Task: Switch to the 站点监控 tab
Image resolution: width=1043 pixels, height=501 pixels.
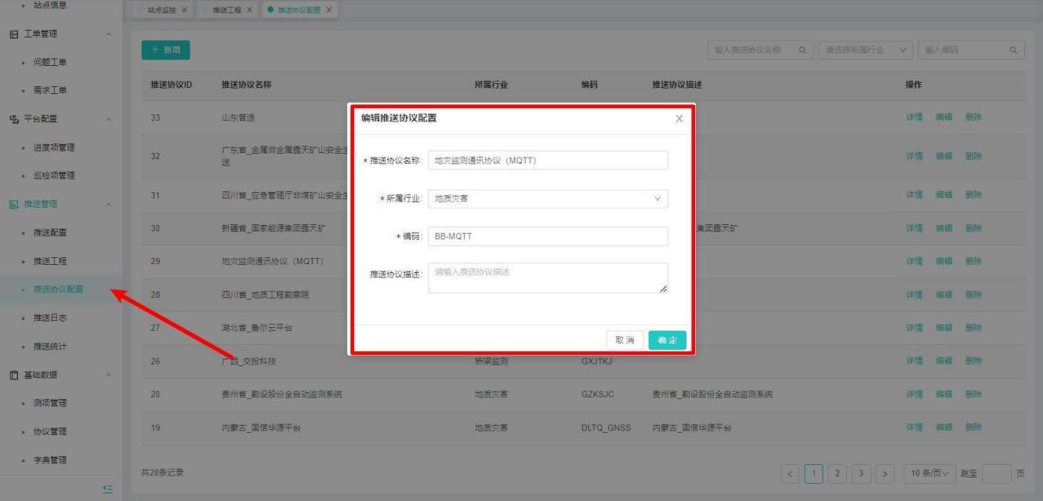Action: point(157,10)
